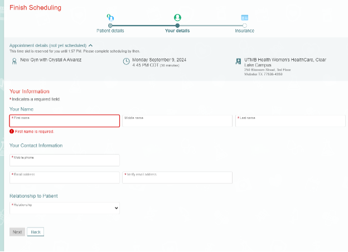The height and width of the screenshot is (252, 348).
Task: Click the location icon beside UTMB Health
Action: point(239,61)
